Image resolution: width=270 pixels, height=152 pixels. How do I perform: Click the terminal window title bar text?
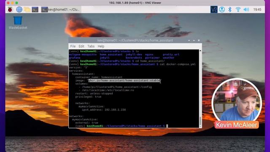135,41
